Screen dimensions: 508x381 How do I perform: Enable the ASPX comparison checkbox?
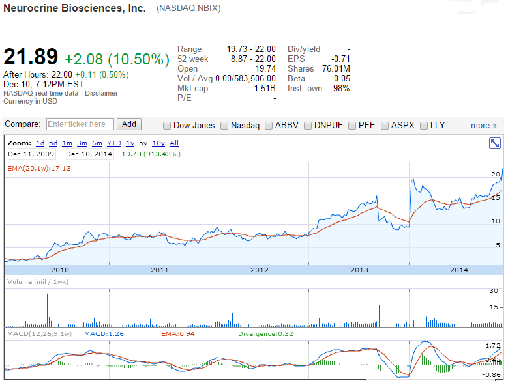385,126
